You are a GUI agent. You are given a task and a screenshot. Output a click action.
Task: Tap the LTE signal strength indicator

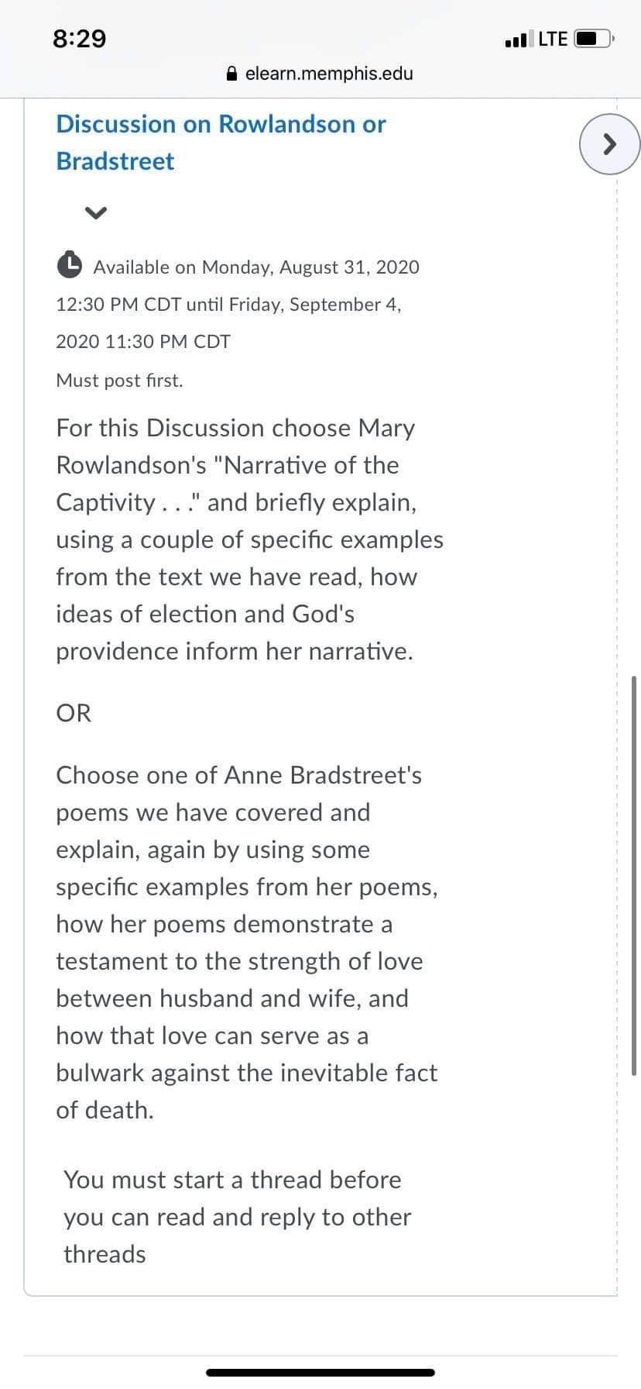point(553,38)
